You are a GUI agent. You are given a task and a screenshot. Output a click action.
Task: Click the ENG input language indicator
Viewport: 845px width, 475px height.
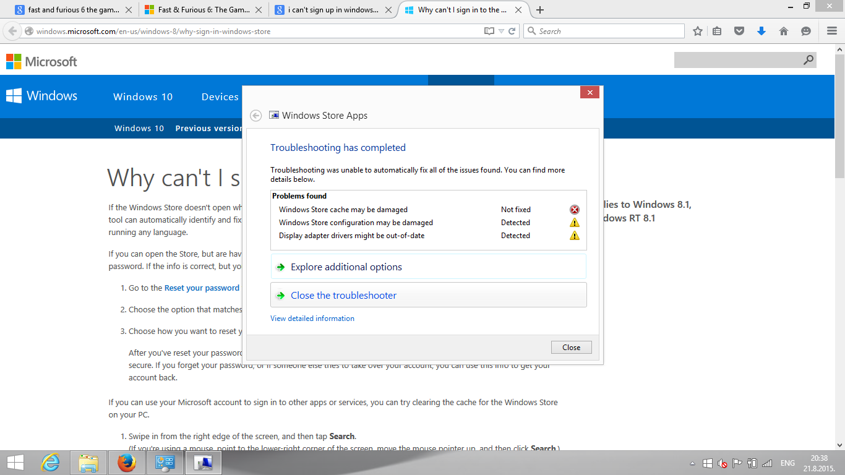[x=787, y=463]
